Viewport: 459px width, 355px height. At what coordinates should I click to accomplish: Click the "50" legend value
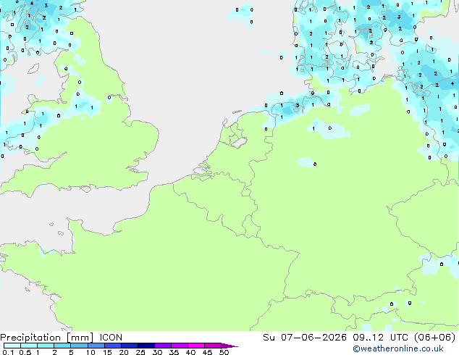click(x=224, y=352)
